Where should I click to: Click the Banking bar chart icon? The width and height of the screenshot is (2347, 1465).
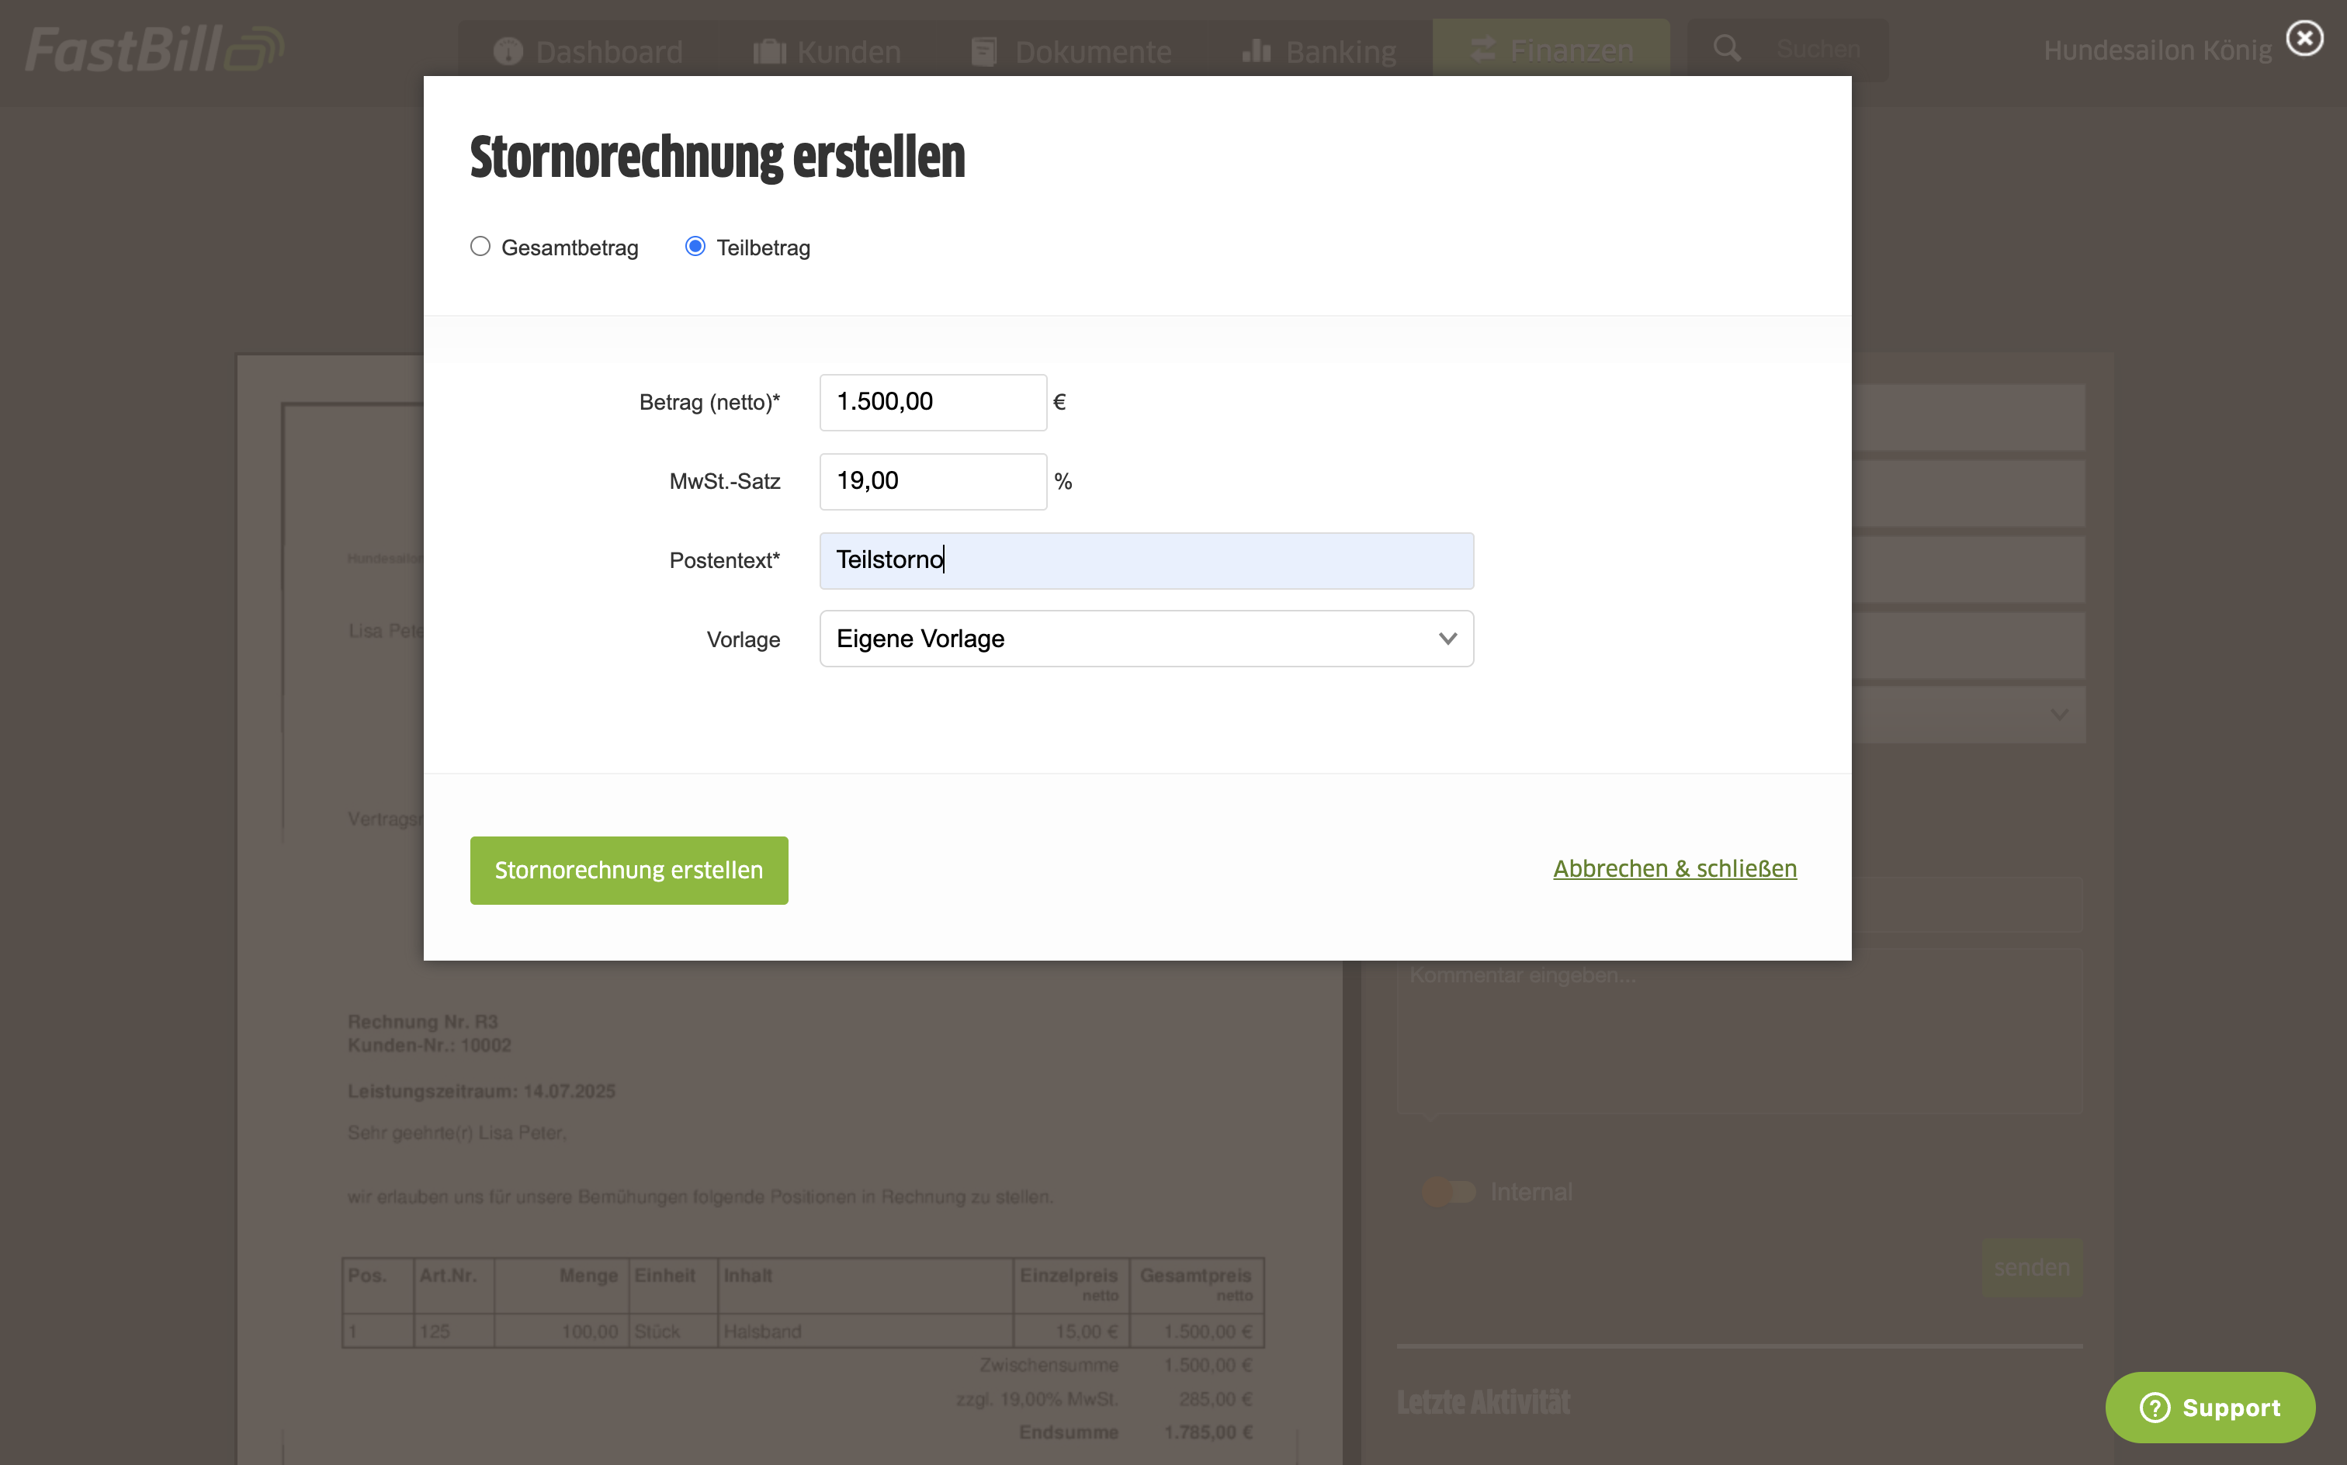[1257, 50]
